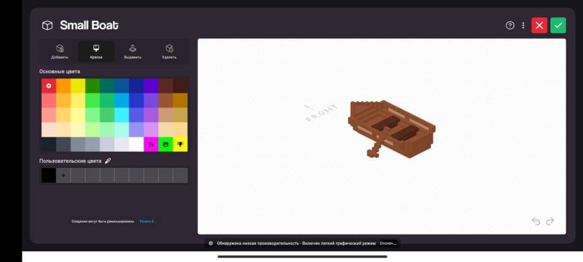Click the undo arrow in the canvas
Image resolution: width=583 pixels, height=262 pixels.
click(536, 221)
